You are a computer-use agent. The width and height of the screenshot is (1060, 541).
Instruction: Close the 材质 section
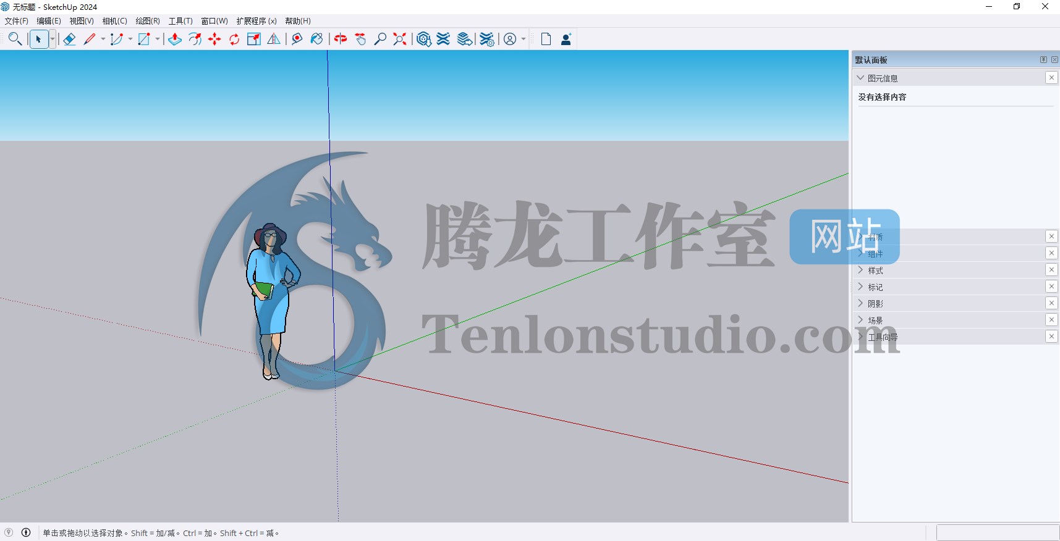tap(1051, 237)
